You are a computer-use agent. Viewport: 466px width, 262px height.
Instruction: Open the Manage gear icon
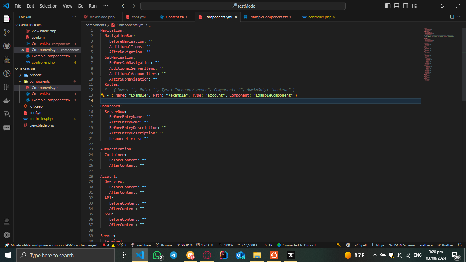[x=6, y=235]
